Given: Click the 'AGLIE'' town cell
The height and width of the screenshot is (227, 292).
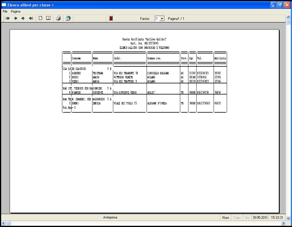Looking at the screenshot, I should click(152, 92).
